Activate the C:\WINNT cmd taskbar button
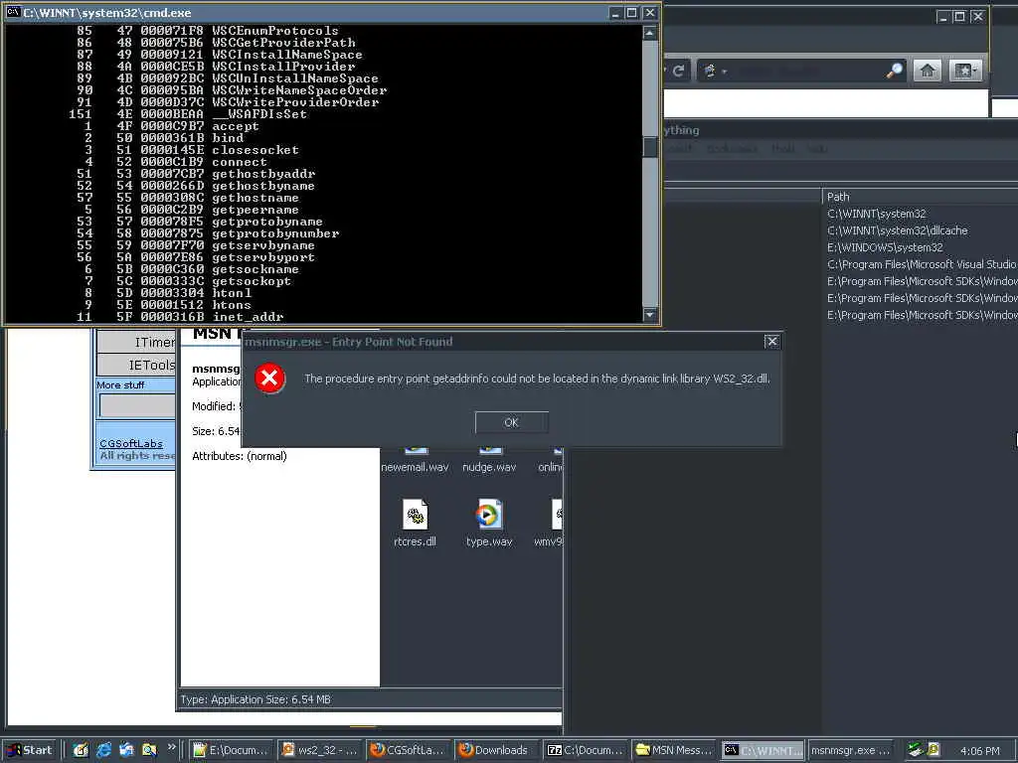This screenshot has height=763, width=1018. [763, 750]
